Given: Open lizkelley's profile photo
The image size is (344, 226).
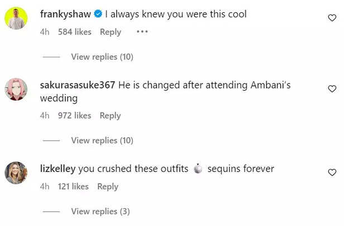Looking at the screenshot, I should pos(16,173).
